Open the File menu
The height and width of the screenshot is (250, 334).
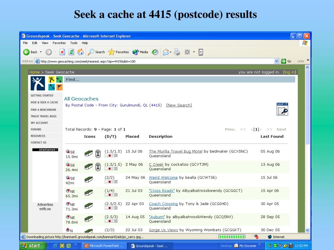pyautogui.click(x=25, y=43)
